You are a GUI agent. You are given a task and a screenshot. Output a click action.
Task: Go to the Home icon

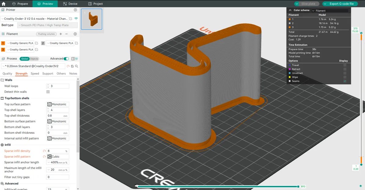[3, 4]
